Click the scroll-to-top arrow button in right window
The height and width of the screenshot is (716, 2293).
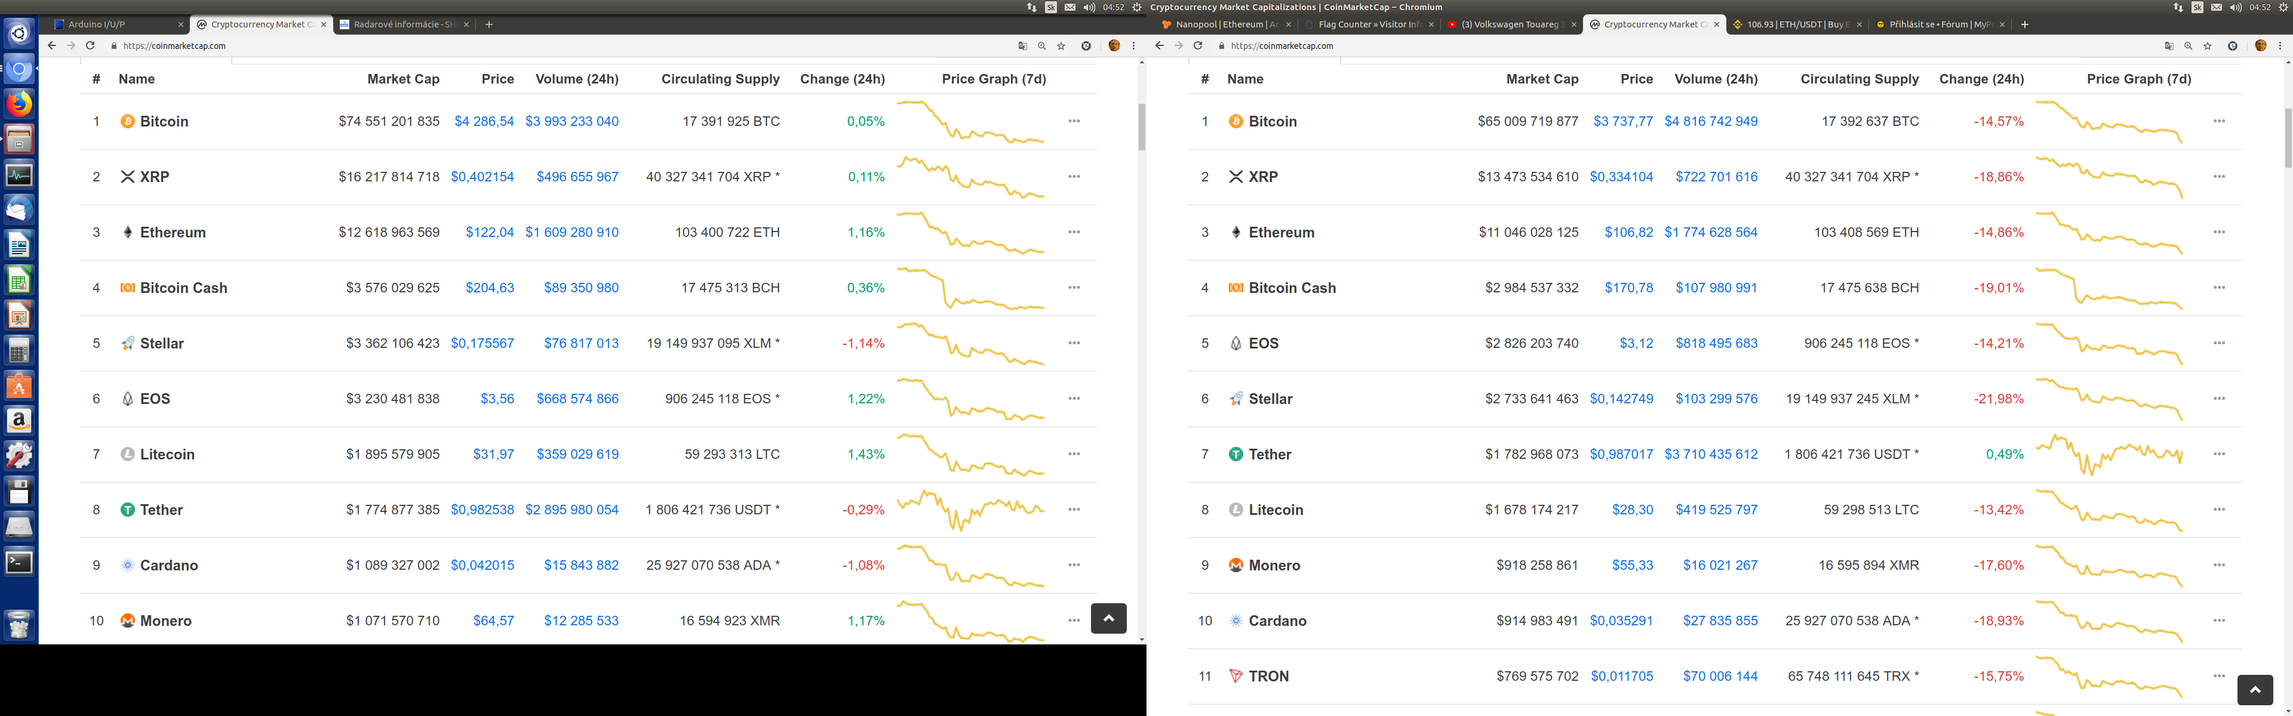(2255, 689)
